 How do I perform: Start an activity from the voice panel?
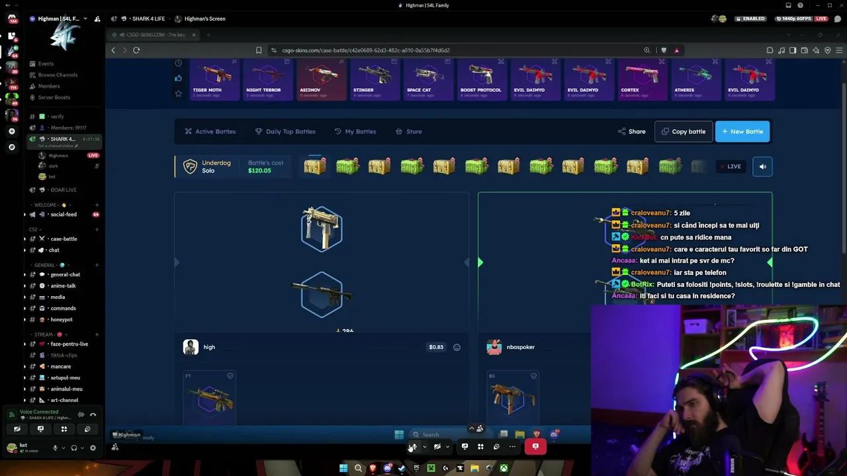pyautogui.click(x=64, y=429)
